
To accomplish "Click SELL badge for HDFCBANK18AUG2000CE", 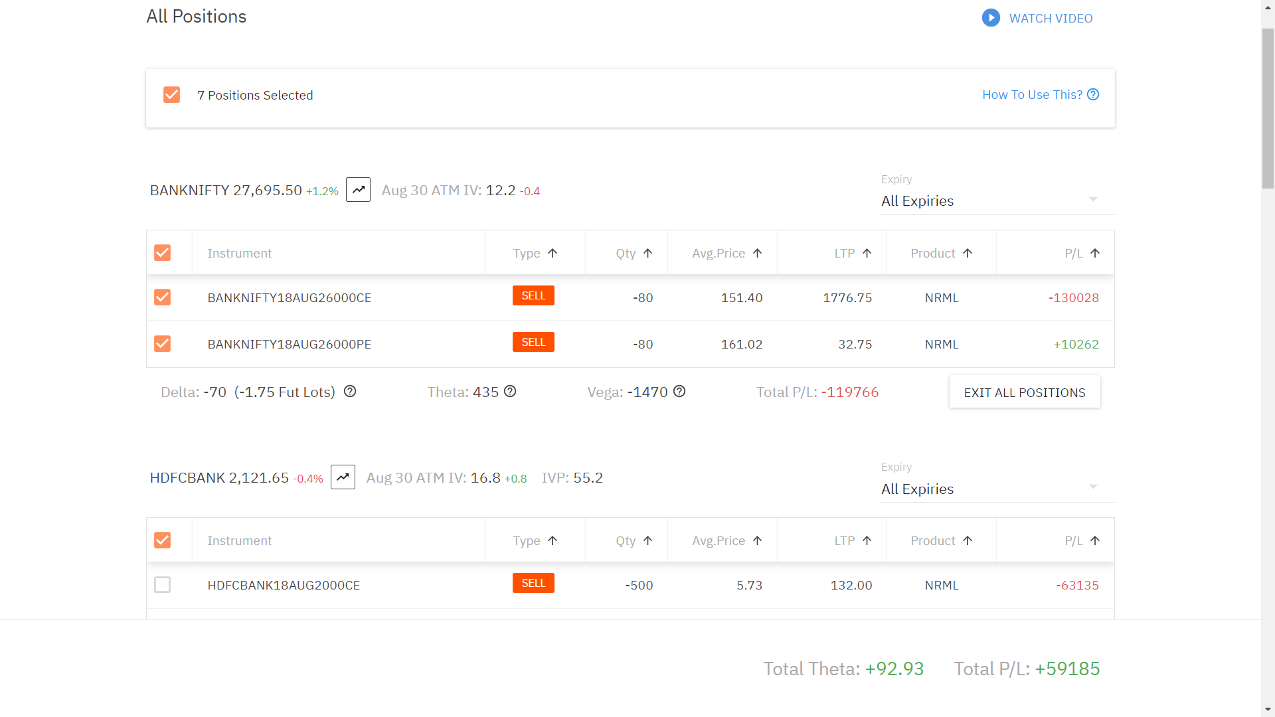I will (533, 583).
